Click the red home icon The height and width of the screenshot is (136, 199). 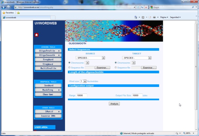[36, 35]
